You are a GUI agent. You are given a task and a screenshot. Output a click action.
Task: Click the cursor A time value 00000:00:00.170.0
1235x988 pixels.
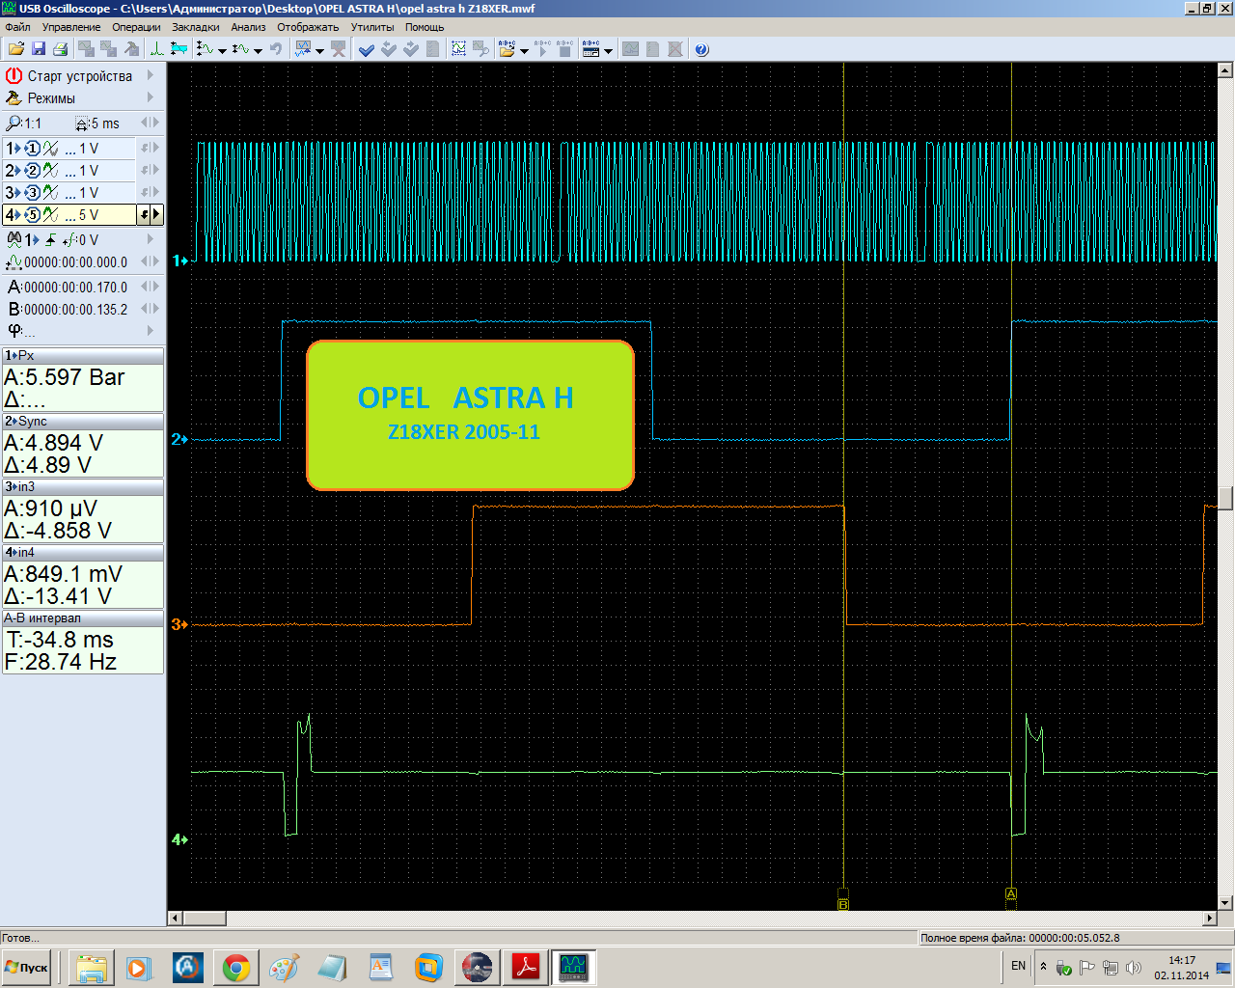[75, 287]
